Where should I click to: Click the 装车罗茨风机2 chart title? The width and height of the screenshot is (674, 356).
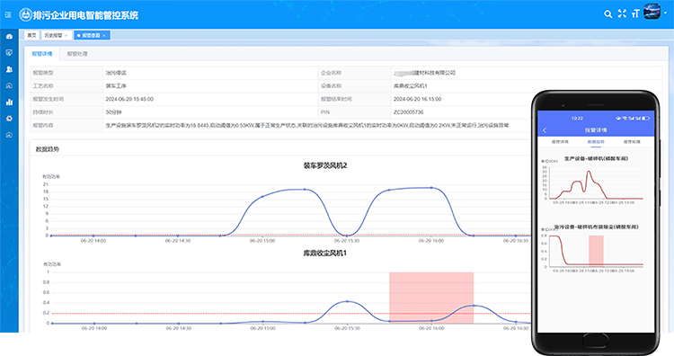coord(325,165)
